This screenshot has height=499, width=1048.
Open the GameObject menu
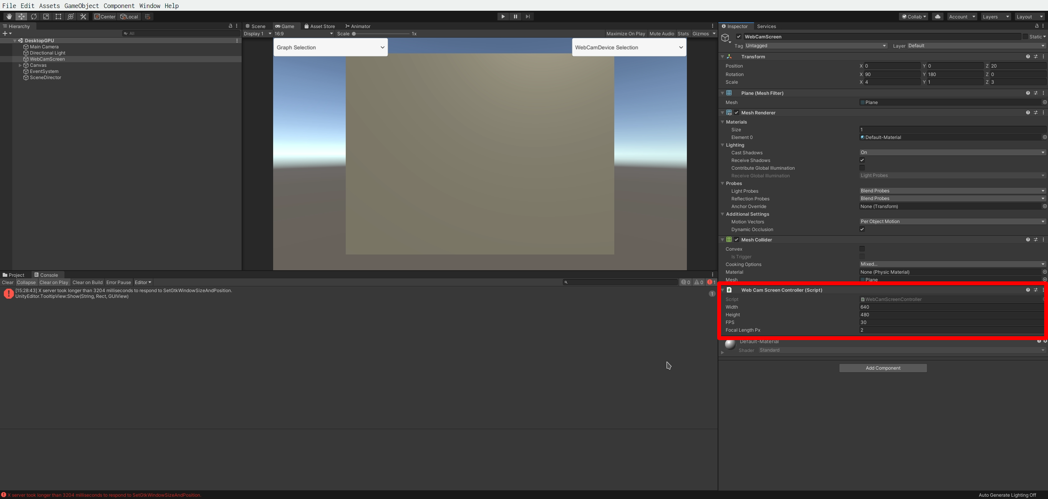point(81,6)
